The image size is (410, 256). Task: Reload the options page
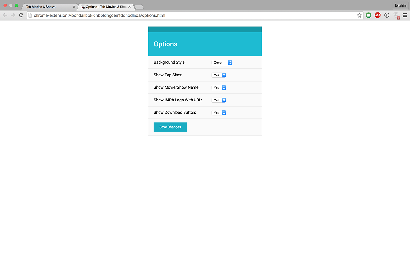pyautogui.click(x=21, y=15)
